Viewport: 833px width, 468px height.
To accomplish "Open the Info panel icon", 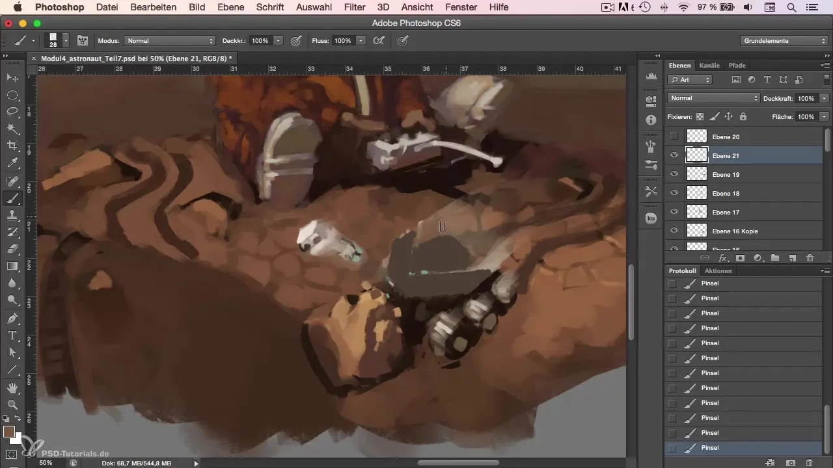I will 651,120.
